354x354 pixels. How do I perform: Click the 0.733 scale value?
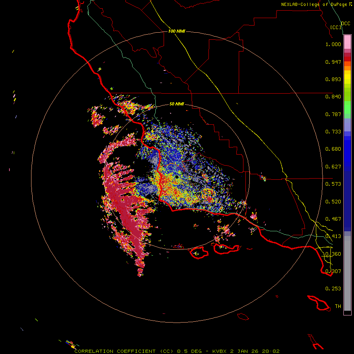click(x=333, y=132)
